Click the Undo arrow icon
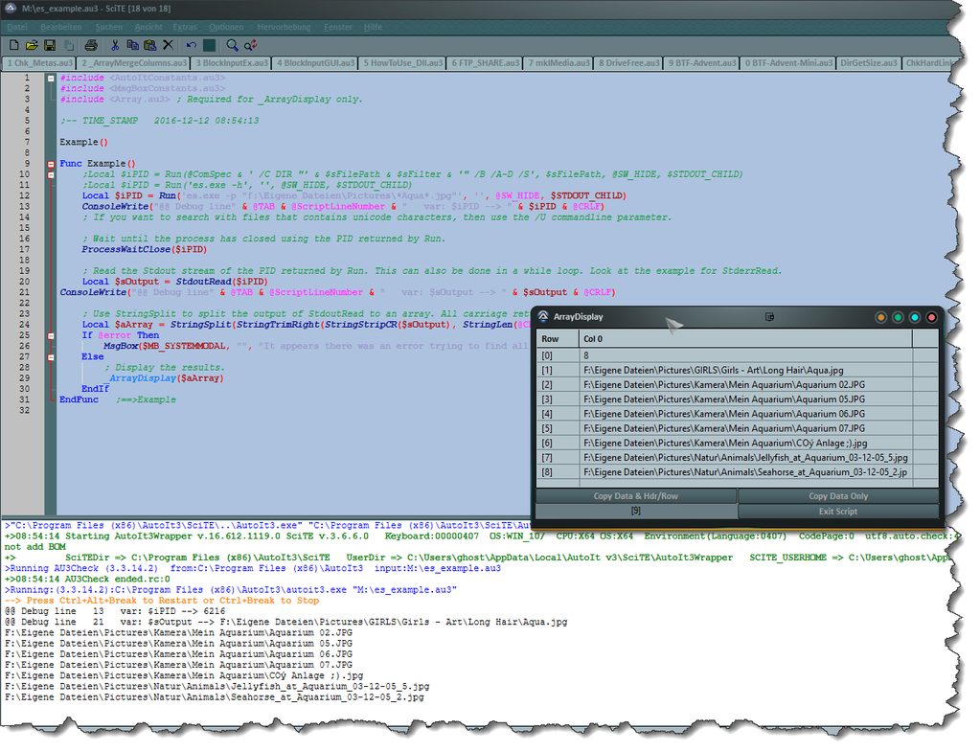This screenshot has height=752, width=980. point(192,45)
